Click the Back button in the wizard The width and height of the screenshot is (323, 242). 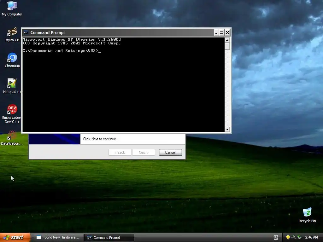tap(120, 153)
